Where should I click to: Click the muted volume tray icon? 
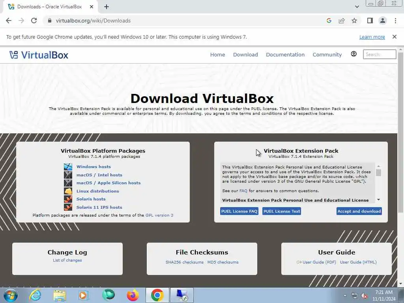point(364,296)
